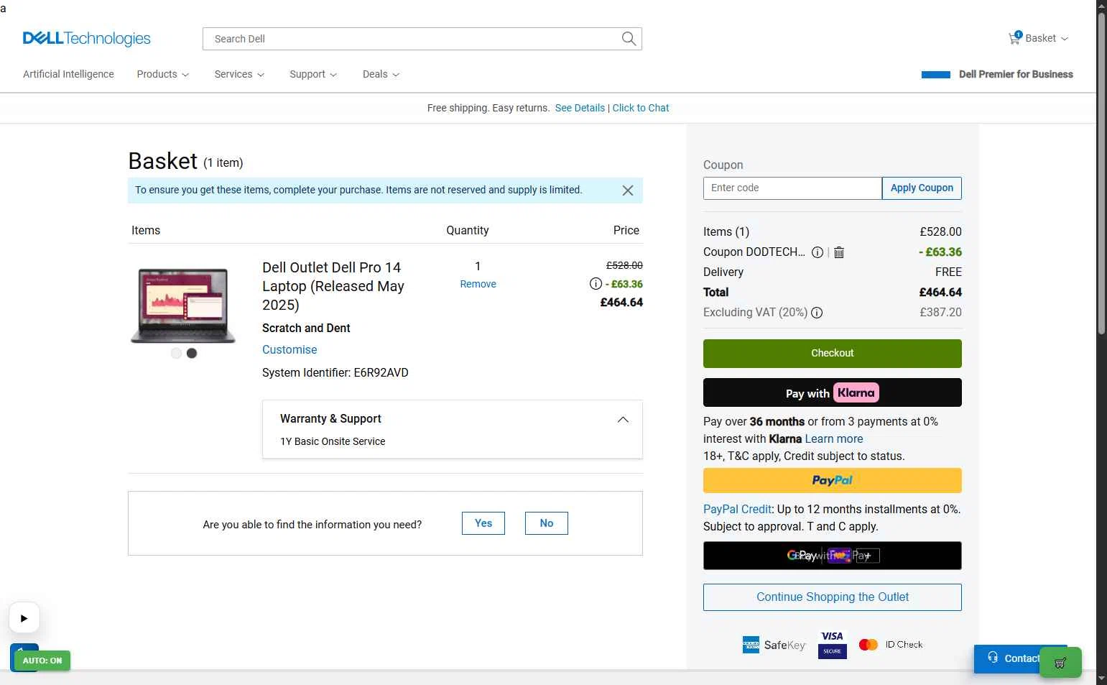Answer Yes to the information survey

pyautogui.click(x=483, y=523)
